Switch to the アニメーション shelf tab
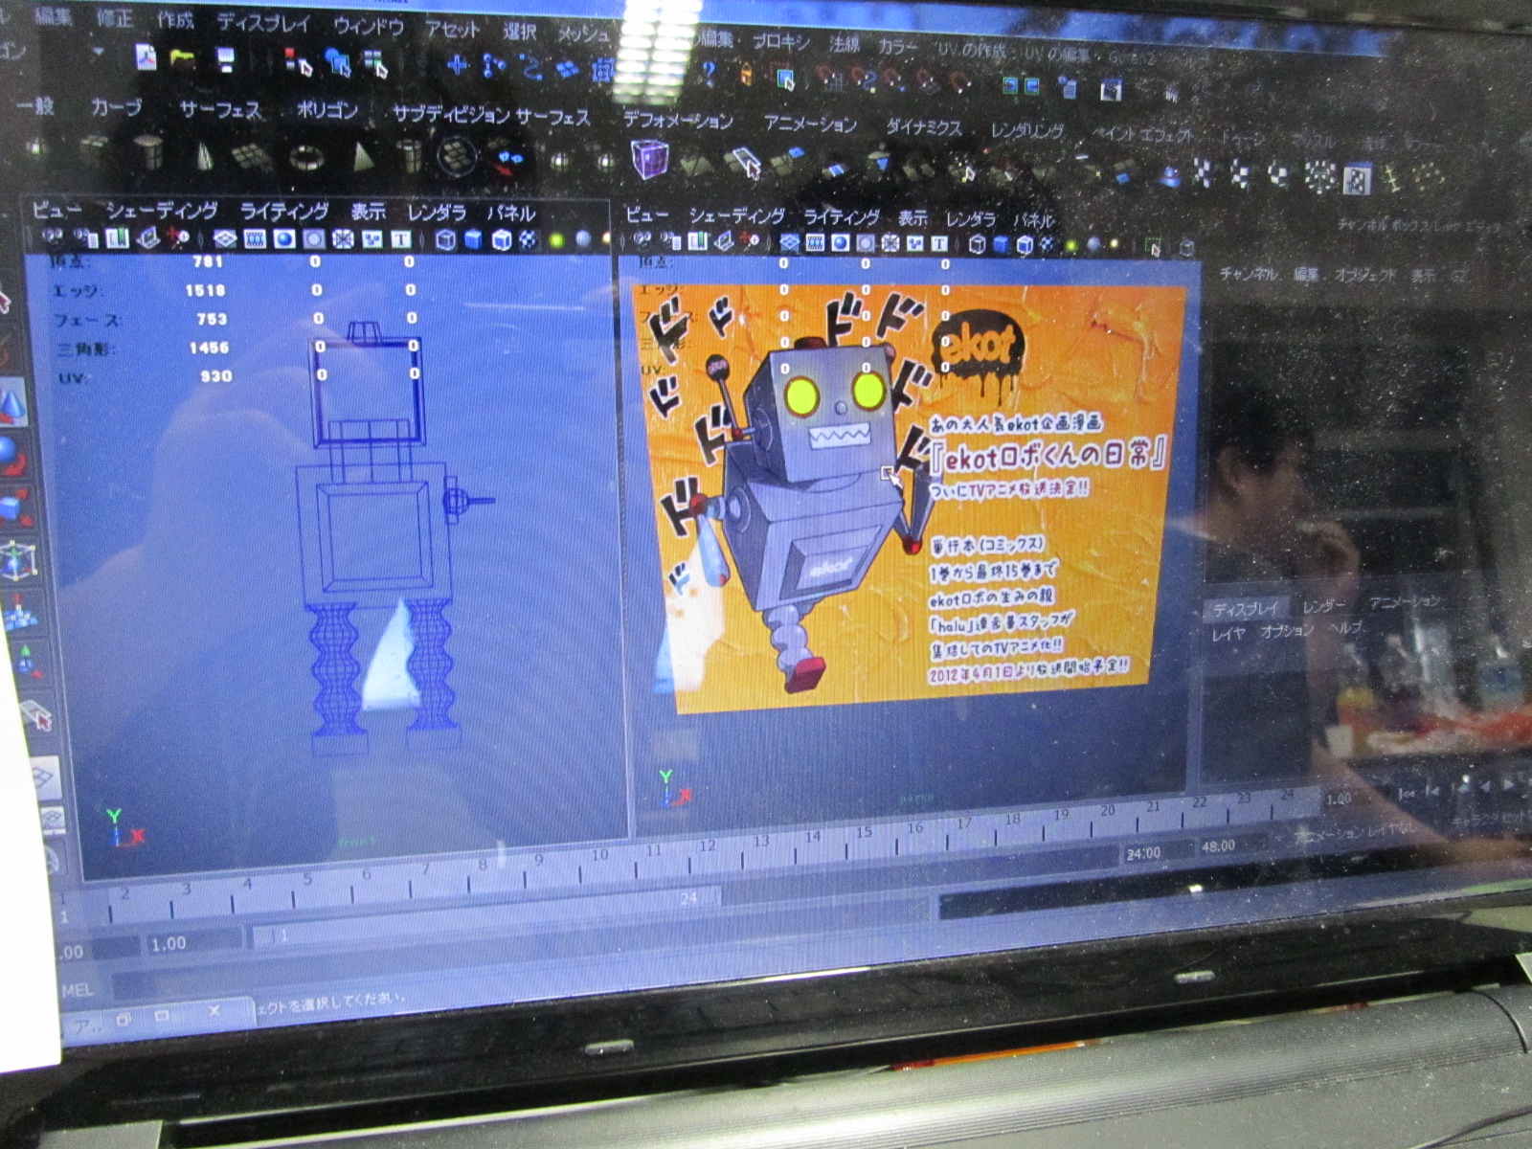Viewport: 1532px width, 1149px height. [x=810, y=123]
